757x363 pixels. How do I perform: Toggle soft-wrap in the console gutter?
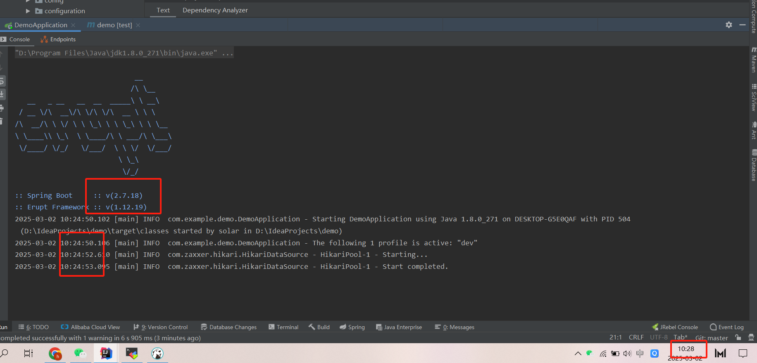tap(2, 81)
